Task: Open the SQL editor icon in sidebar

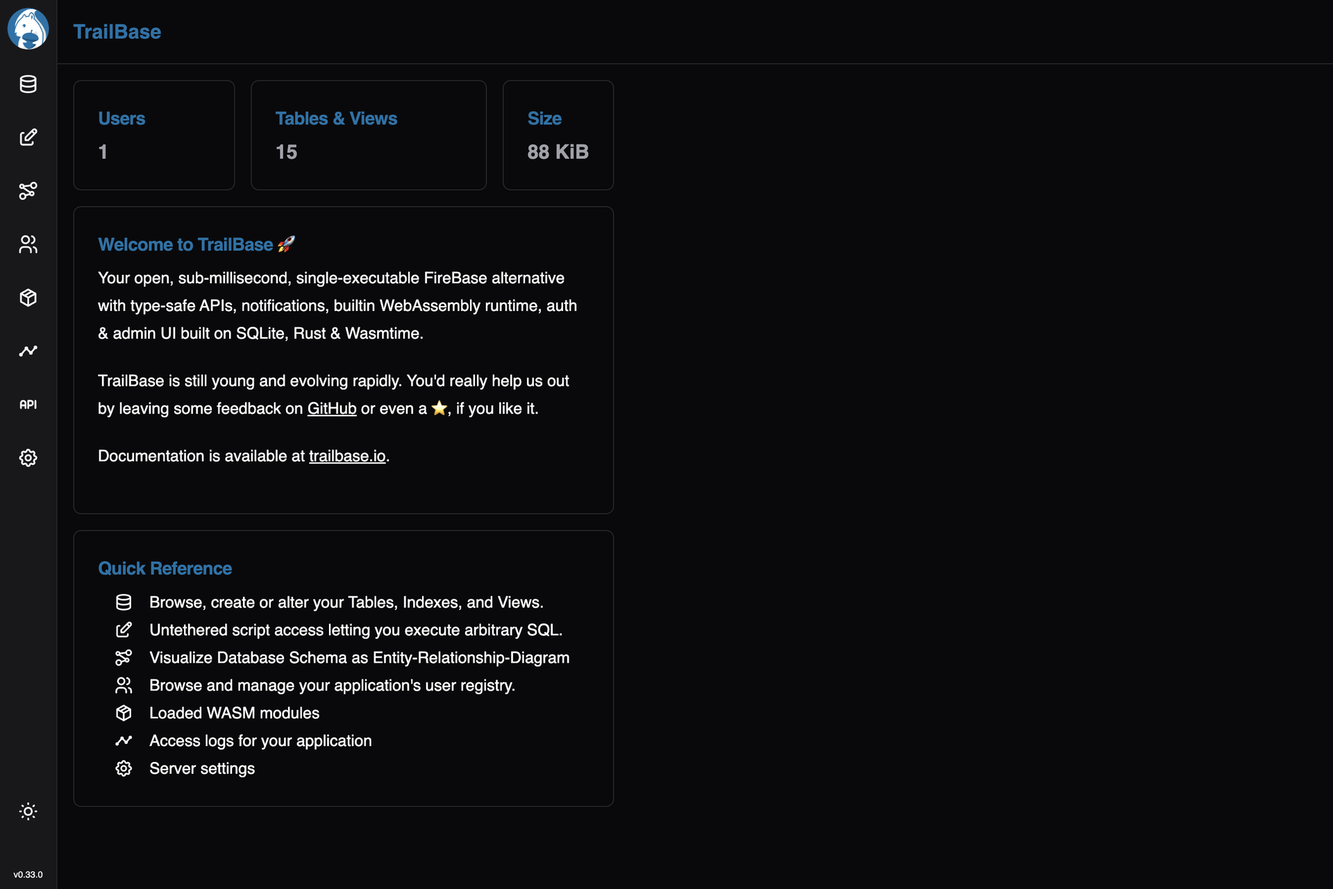Action: (x=28, y=137)
